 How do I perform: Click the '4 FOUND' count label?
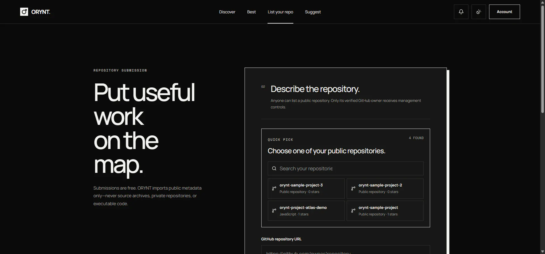416,138
